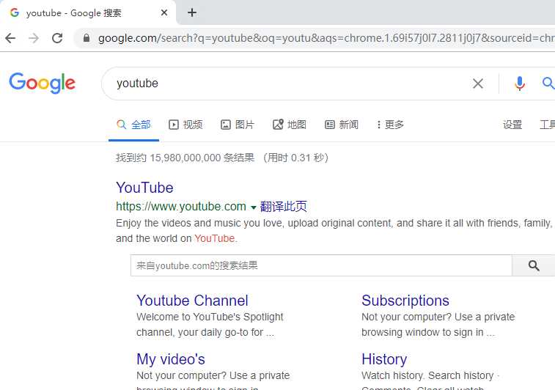555x390 pixels.
Task: Click the https://www.youtube.com green URL
Action: pyautogui.click(x=181, y=206)
